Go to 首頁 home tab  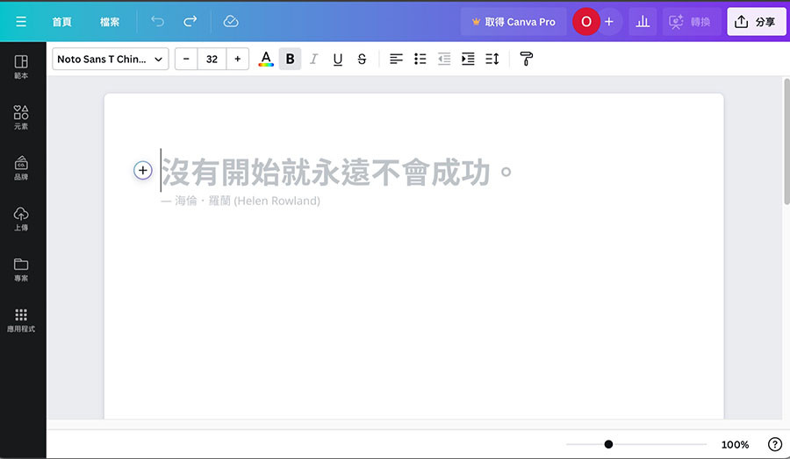point(61,22)
